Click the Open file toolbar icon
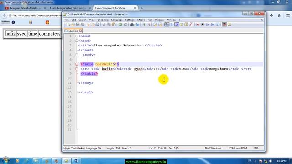The height and width of the screenshot is (164, 292). pos(73,25)
